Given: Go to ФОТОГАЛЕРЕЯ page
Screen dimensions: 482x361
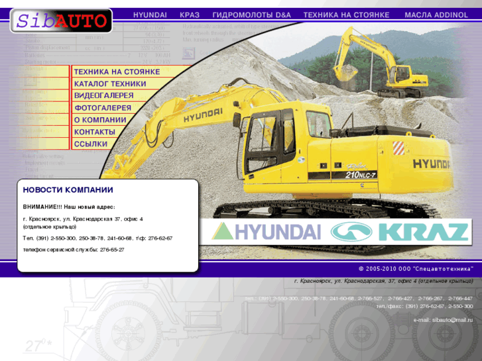Looking at the screenshot, I should click(x=103, y=108).
